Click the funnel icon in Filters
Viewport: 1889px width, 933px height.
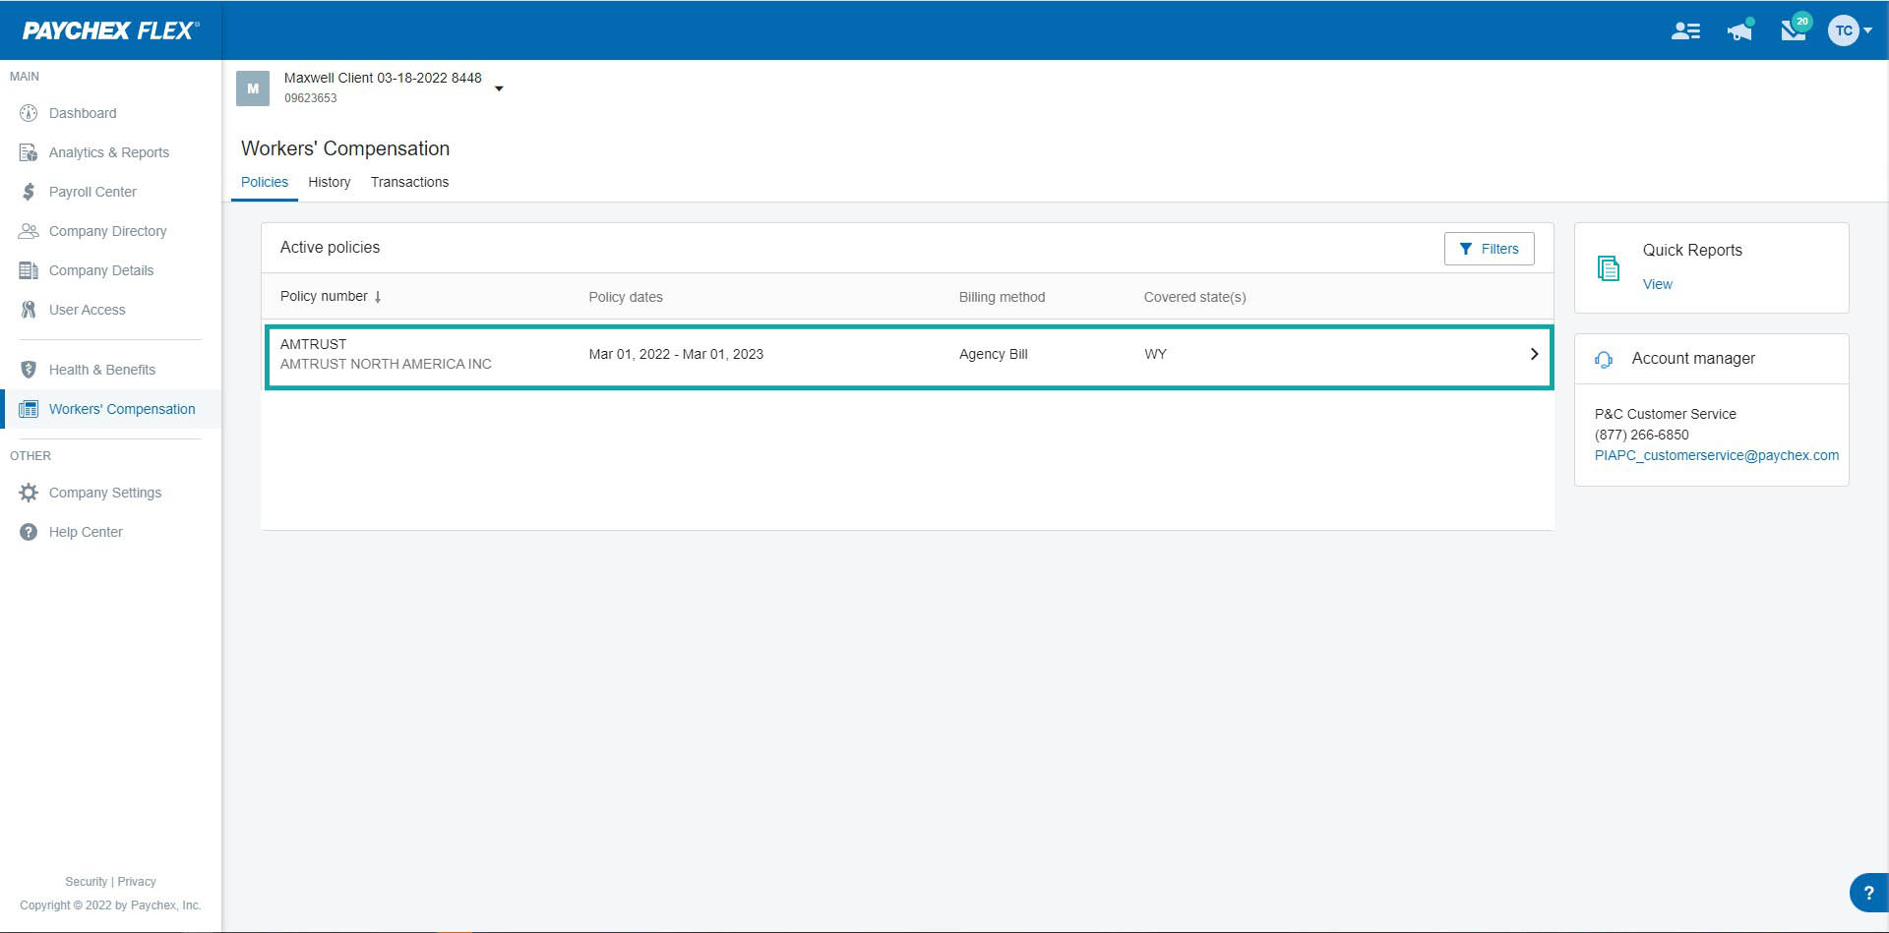tap(1466, 249)
